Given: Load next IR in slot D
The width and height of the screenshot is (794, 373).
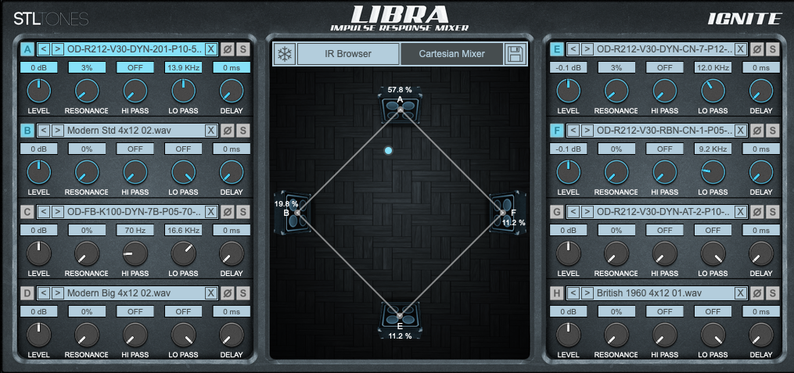Looking at the screenshot, I should tap(58, 293).
